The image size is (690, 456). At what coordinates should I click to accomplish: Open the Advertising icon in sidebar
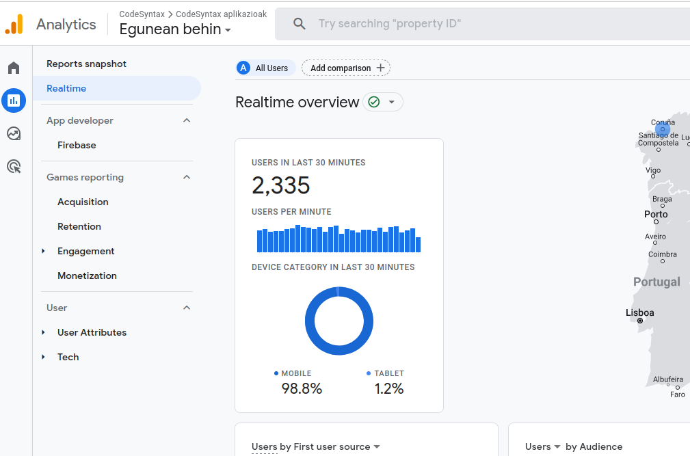(14, 166)
